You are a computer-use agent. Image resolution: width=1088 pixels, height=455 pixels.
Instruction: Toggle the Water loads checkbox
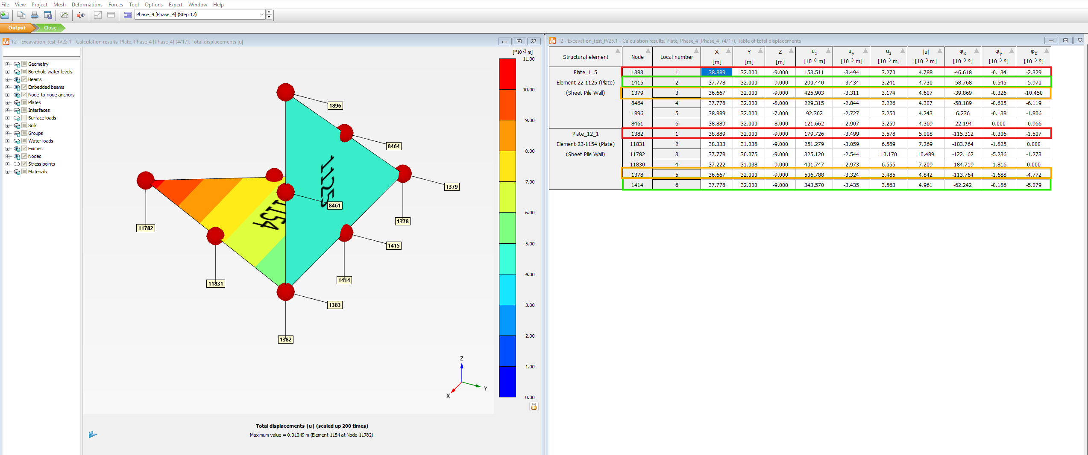pos(24,141)
